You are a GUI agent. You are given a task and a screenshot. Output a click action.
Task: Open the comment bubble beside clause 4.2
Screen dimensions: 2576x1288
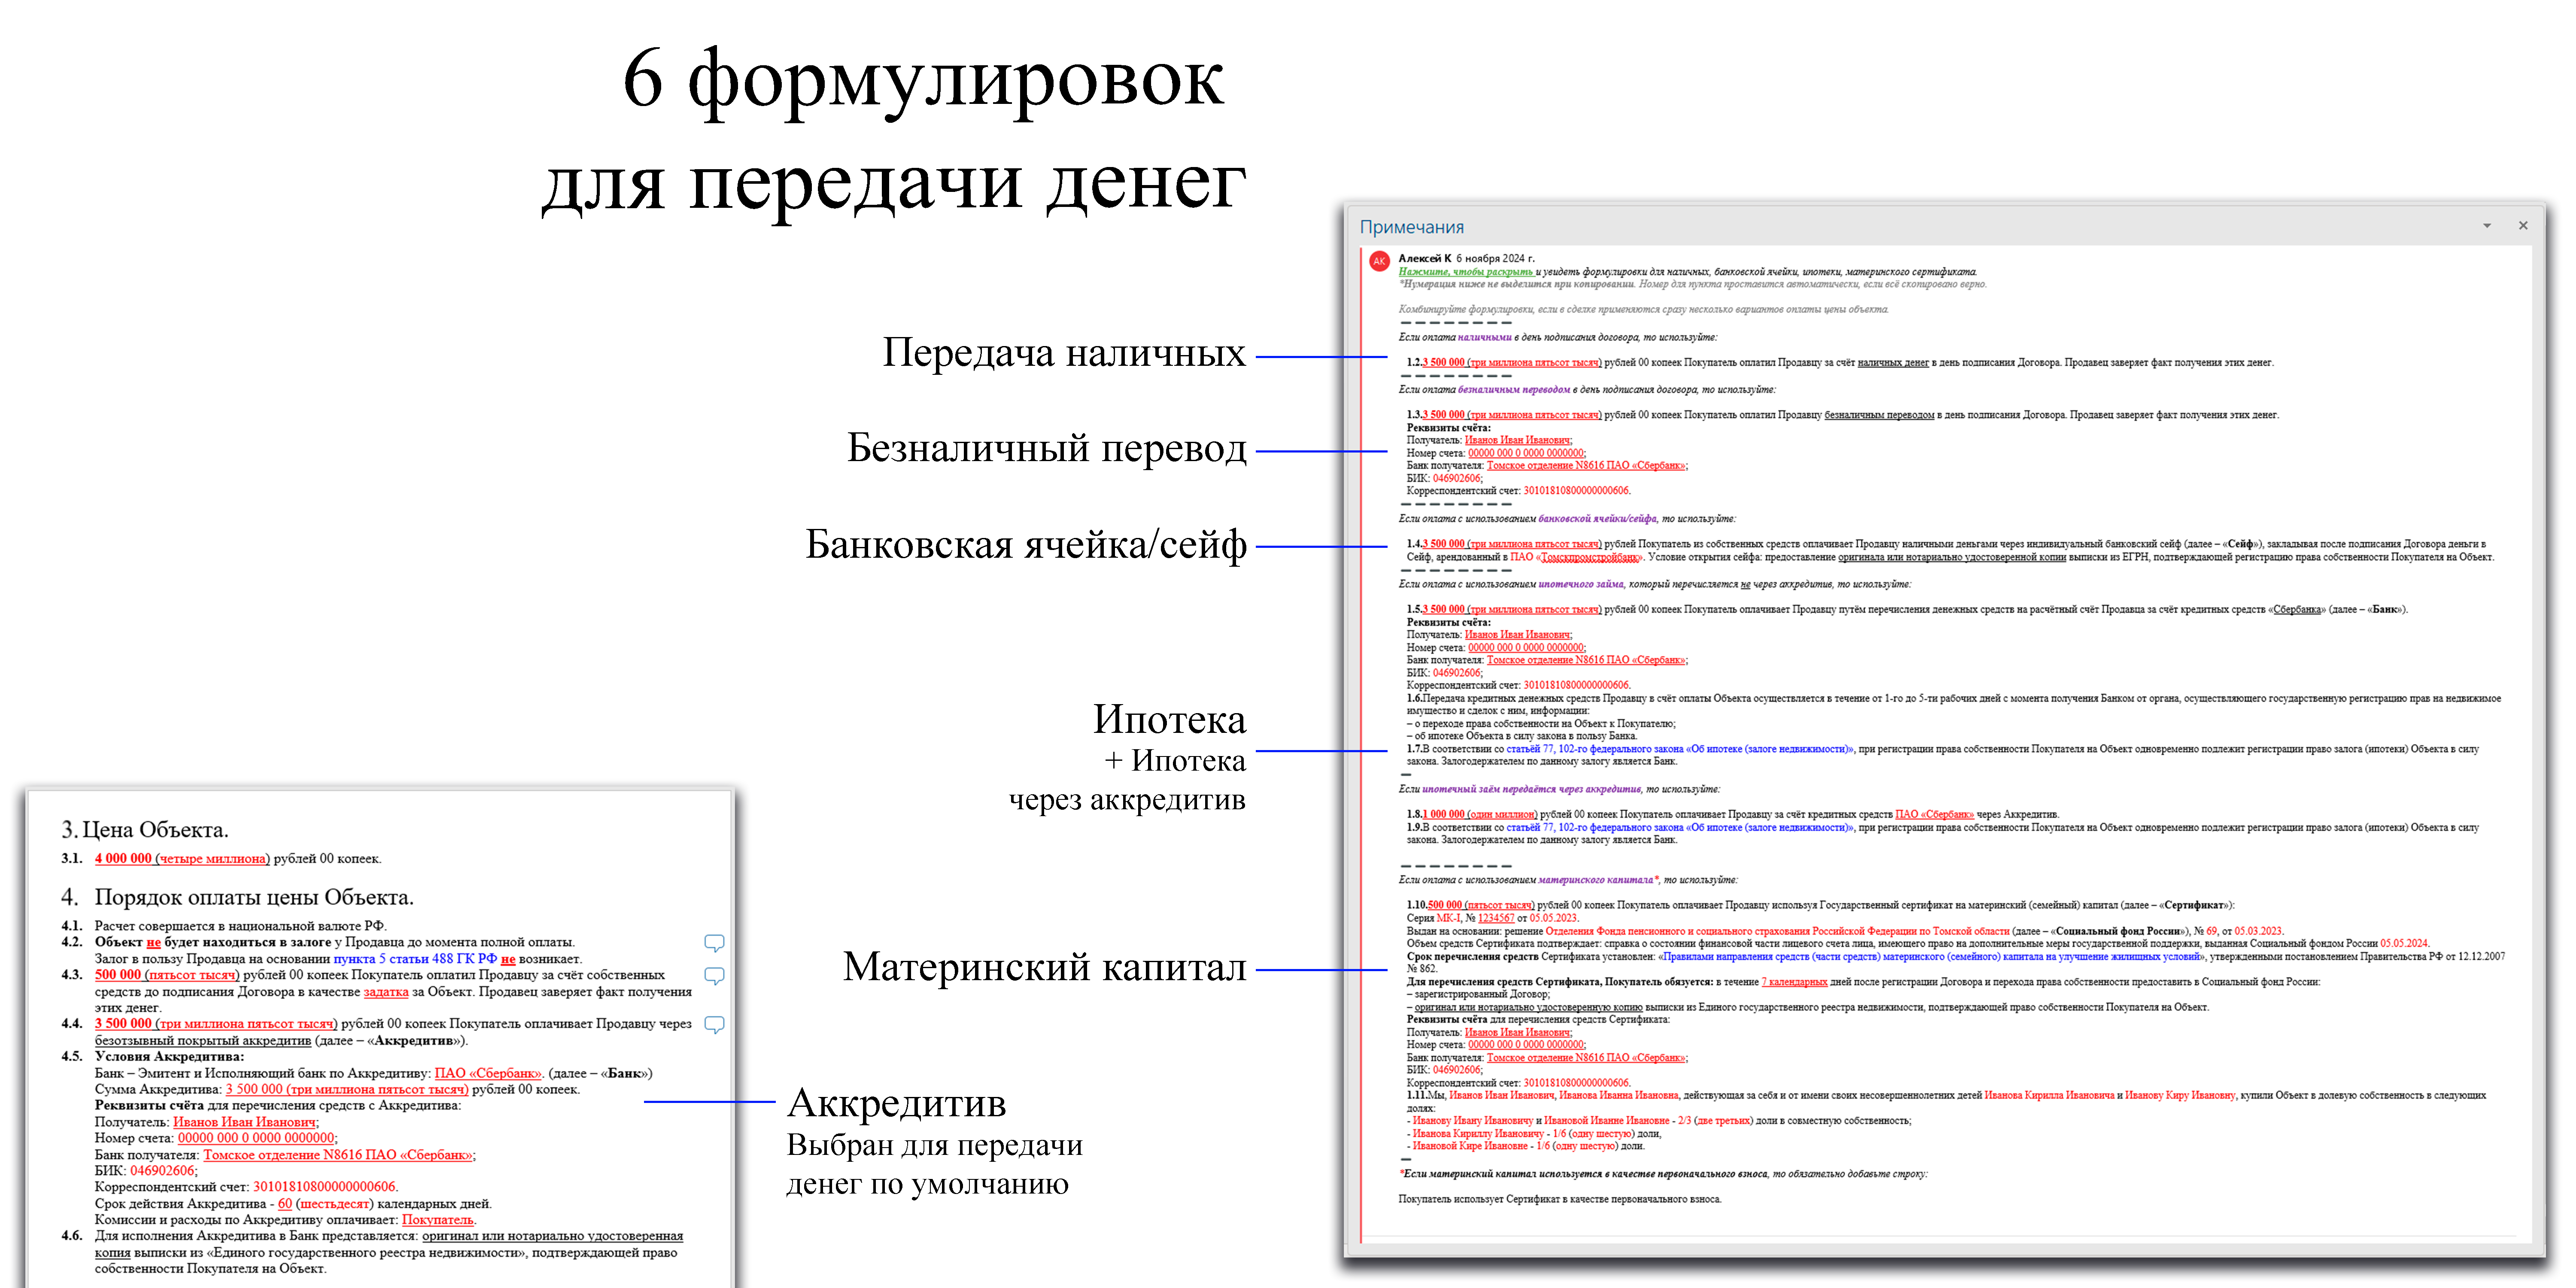(x=714, y=942)
